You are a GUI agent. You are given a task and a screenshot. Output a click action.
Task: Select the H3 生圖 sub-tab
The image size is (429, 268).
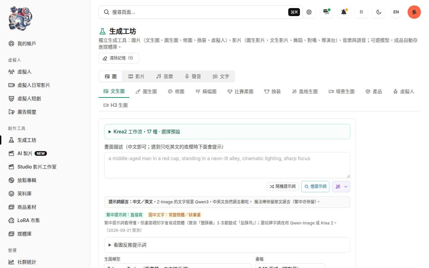click(115, 105)
